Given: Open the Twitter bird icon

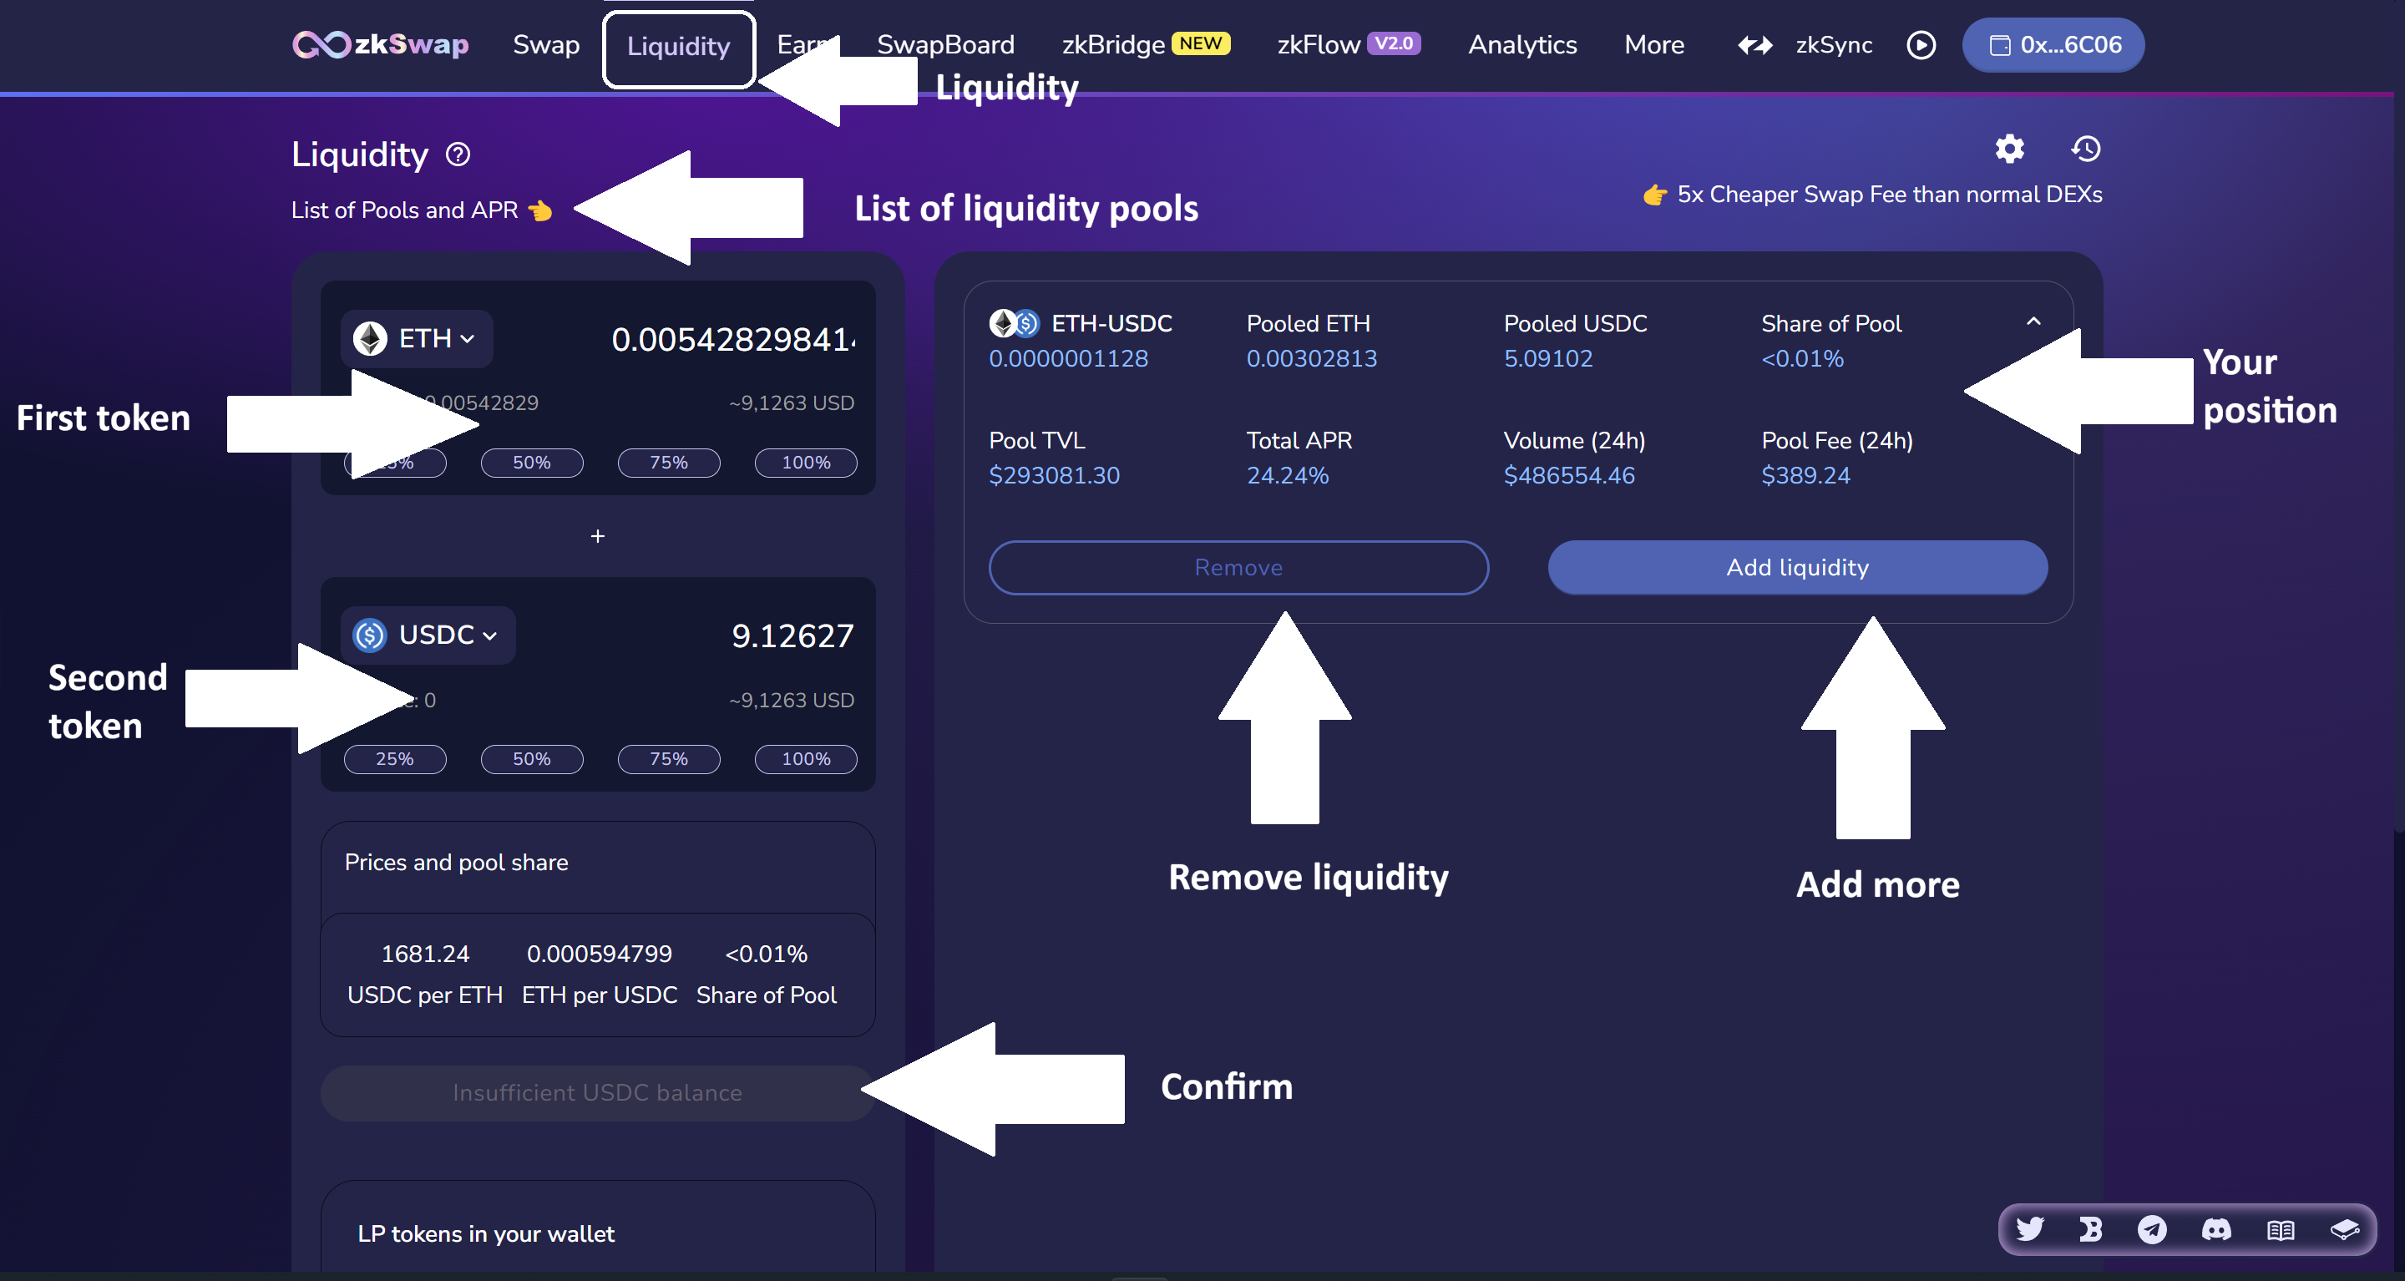Looking at the screenshot, I should (x=2030, y=1228).
